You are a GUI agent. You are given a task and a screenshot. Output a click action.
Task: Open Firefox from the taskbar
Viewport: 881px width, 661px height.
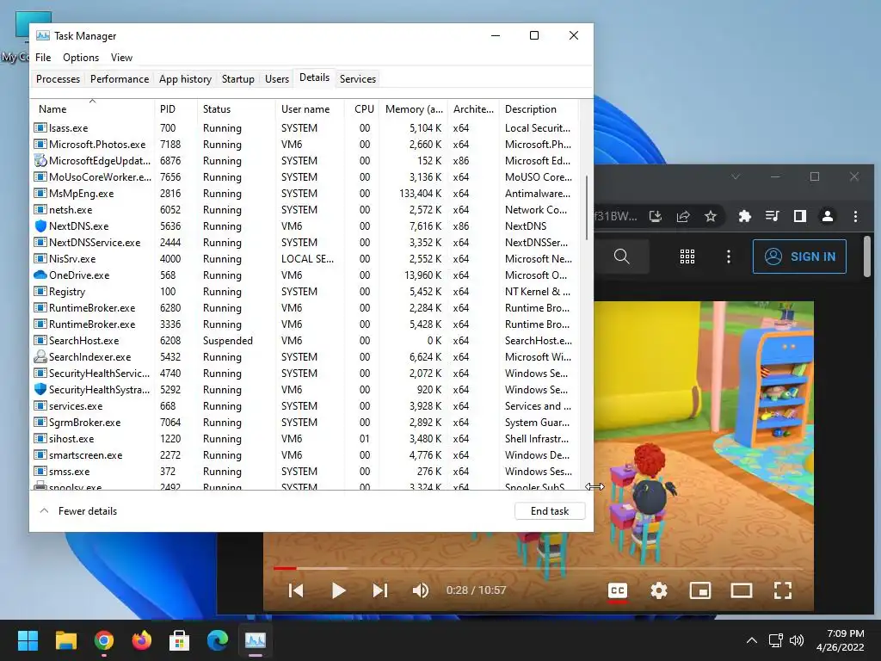(142, 640)
